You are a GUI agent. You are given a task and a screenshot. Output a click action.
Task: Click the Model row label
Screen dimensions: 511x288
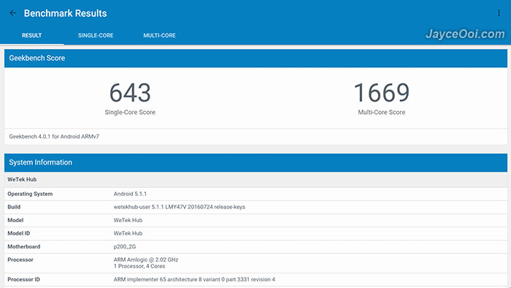tap(15, 220)
